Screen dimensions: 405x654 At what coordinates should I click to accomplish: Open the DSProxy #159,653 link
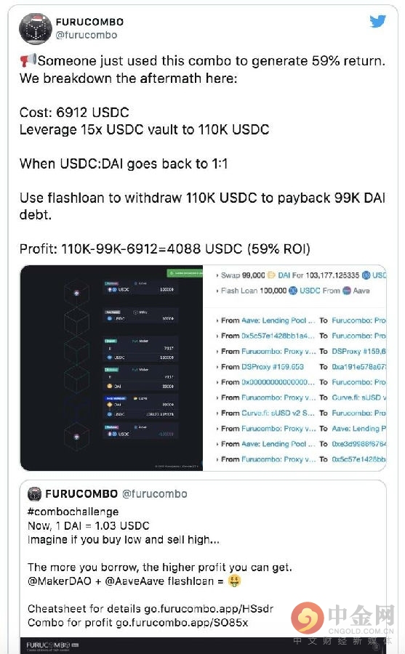[272, 367]
